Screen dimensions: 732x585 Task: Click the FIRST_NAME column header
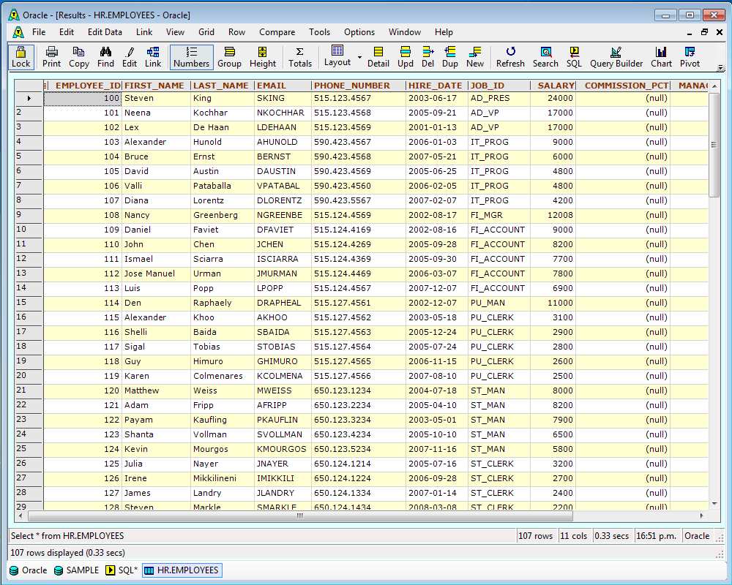pos(154,86)
